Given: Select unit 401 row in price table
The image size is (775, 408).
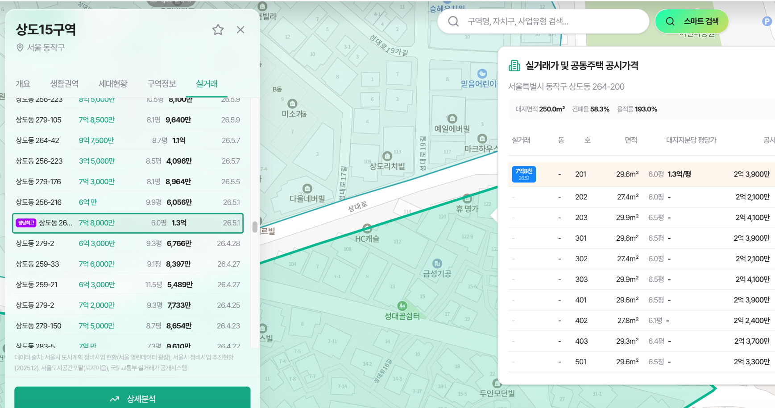Looking at the screenshot, I should click(x=642, y=300).
